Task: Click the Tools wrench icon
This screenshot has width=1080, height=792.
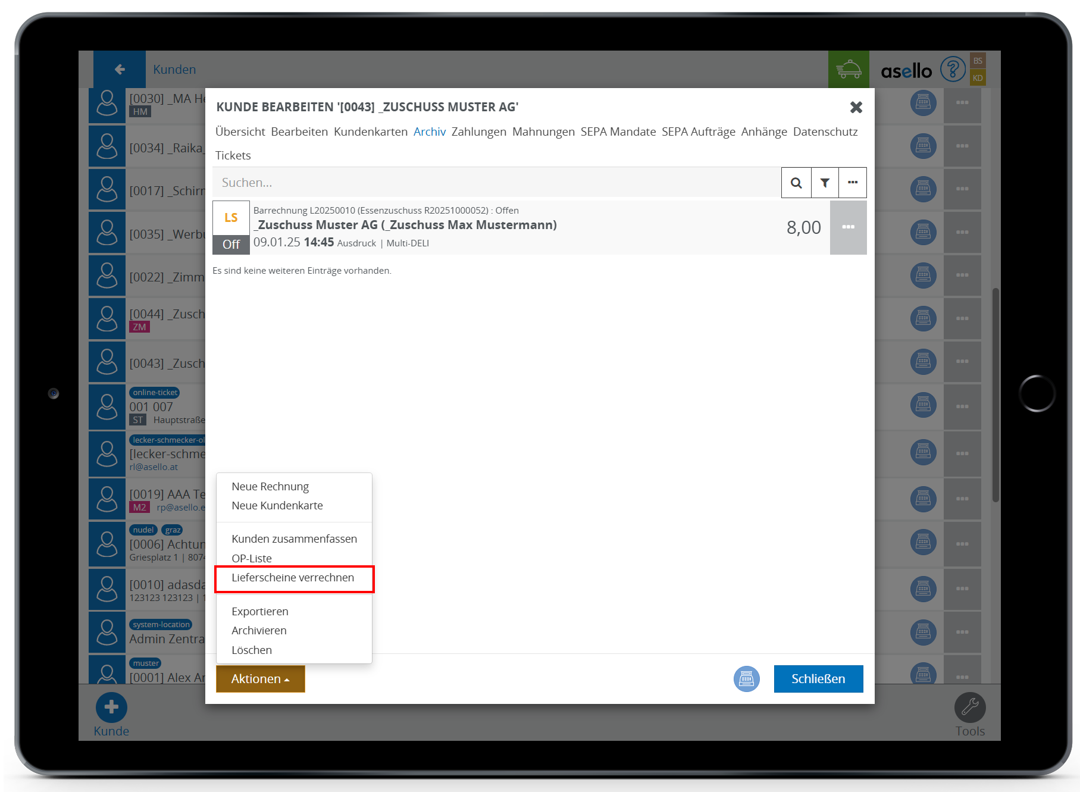Action: (x=969, y=708)
